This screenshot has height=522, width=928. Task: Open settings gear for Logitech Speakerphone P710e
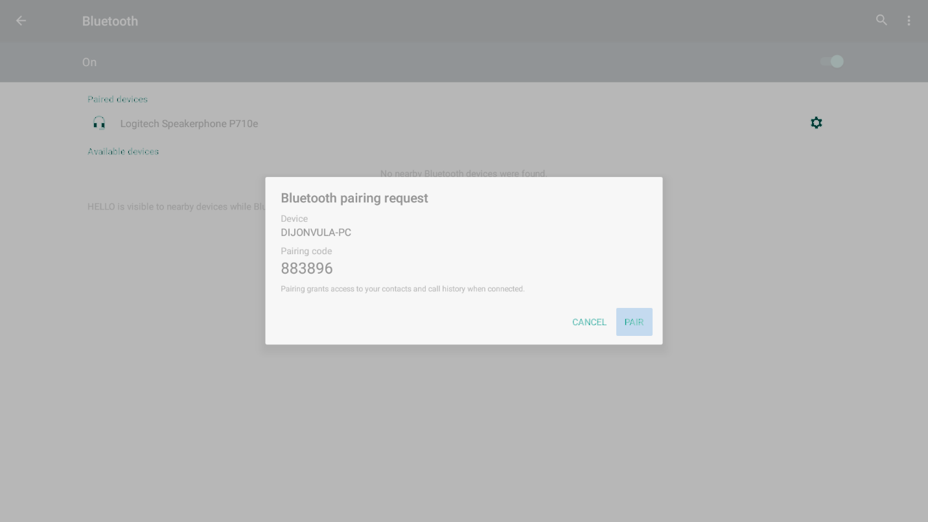[817, 123]
